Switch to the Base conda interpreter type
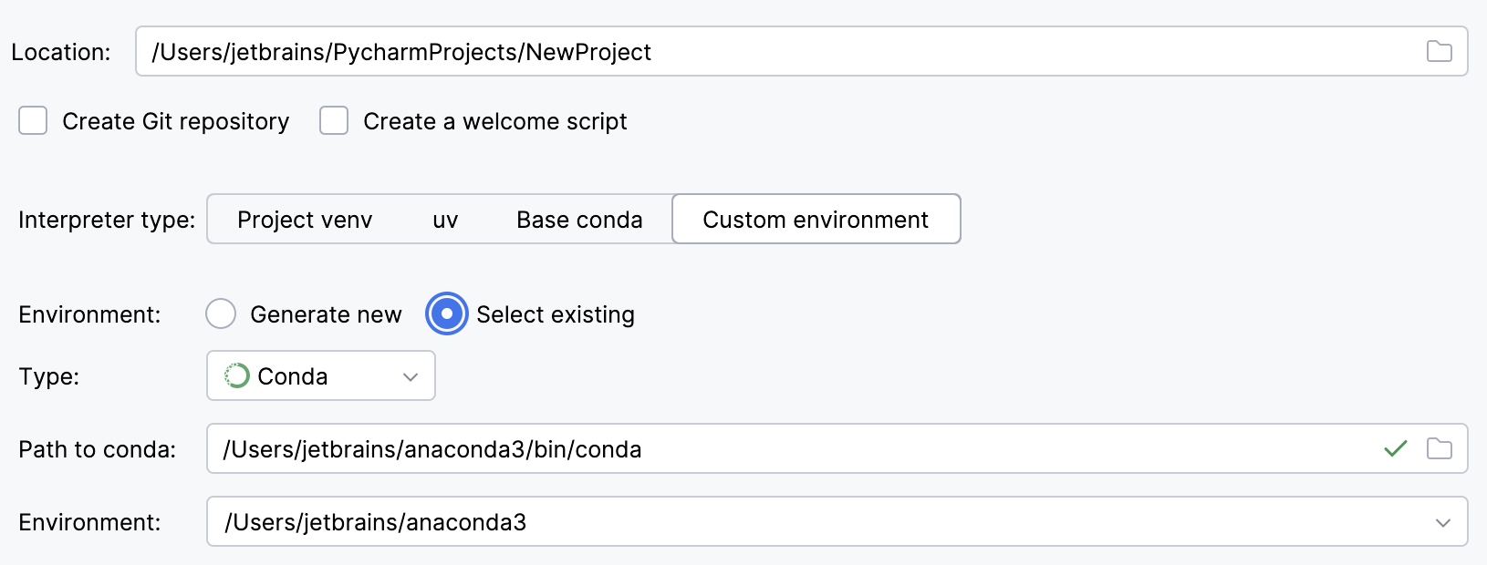1487x565 pixels. point(579,219)
